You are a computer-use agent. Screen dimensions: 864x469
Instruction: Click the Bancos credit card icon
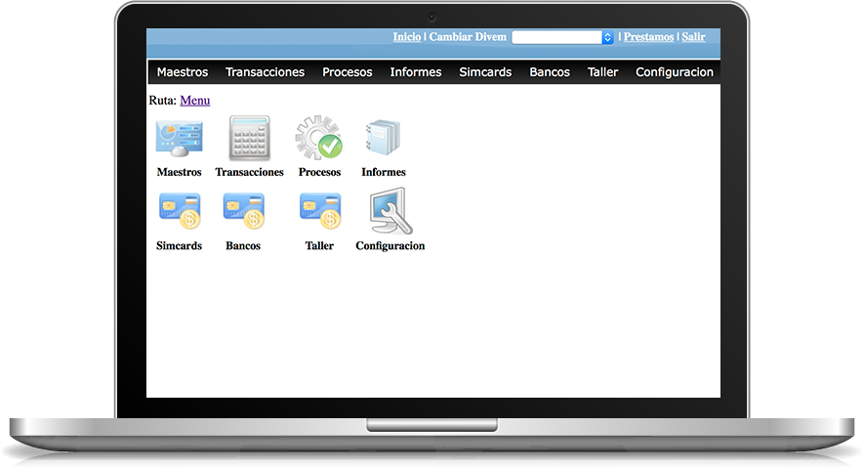point(243,211)
